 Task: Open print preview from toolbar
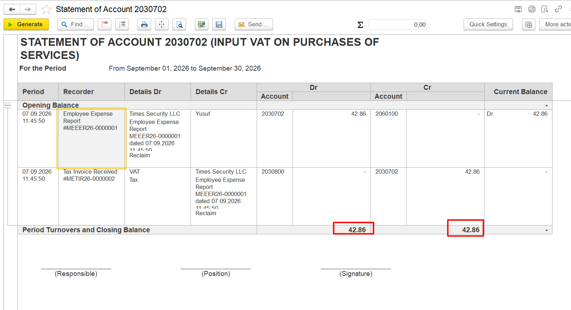179,25
